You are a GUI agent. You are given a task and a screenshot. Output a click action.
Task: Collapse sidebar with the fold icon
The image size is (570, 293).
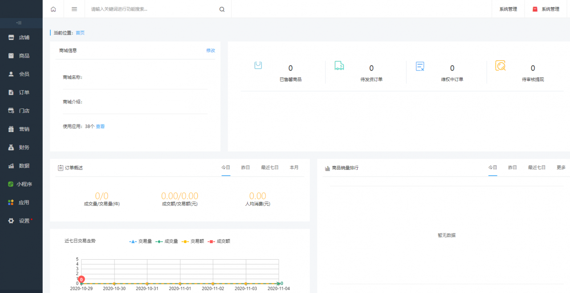19,23
